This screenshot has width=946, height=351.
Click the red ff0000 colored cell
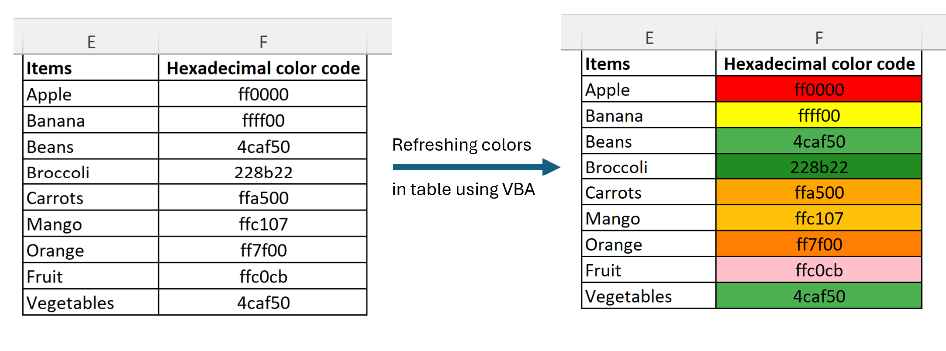click(x=818, y=89)
